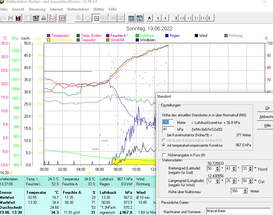Click the Hilfe button in the dialog
The width and height of the screenshot is (273, 215).
click(x=267, y=125)
